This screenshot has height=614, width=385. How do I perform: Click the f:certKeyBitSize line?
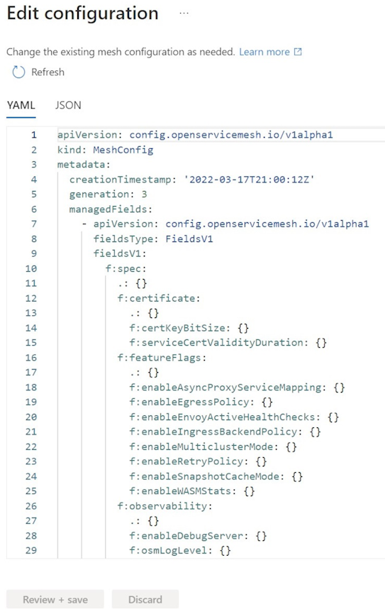(189, 328)
